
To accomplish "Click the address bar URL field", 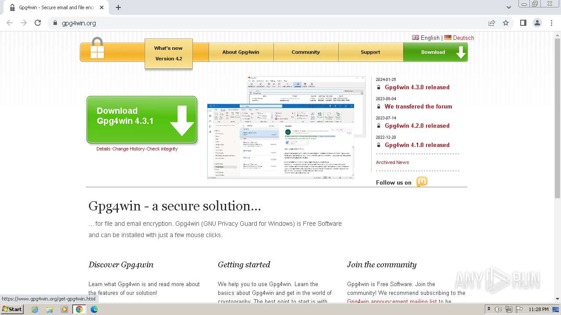I will coord(267,23).
